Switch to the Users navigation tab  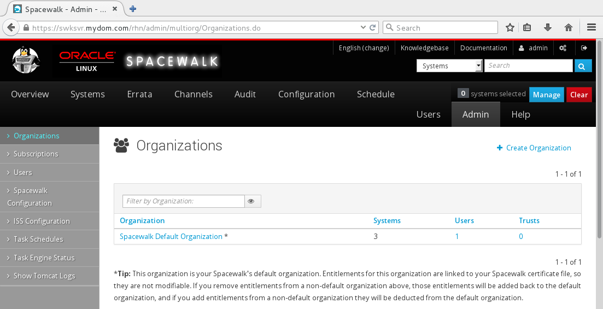point(429,115)
